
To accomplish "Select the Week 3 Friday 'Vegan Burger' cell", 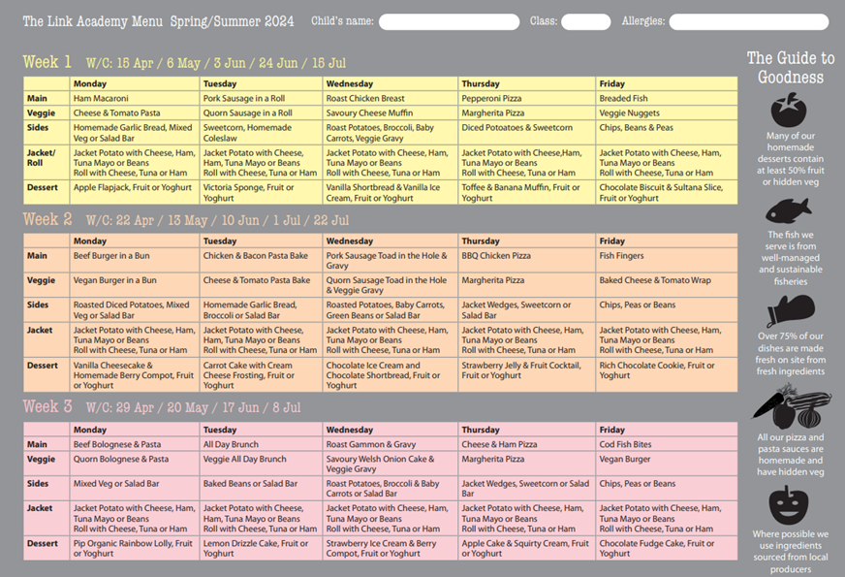I will coord(667,464).
